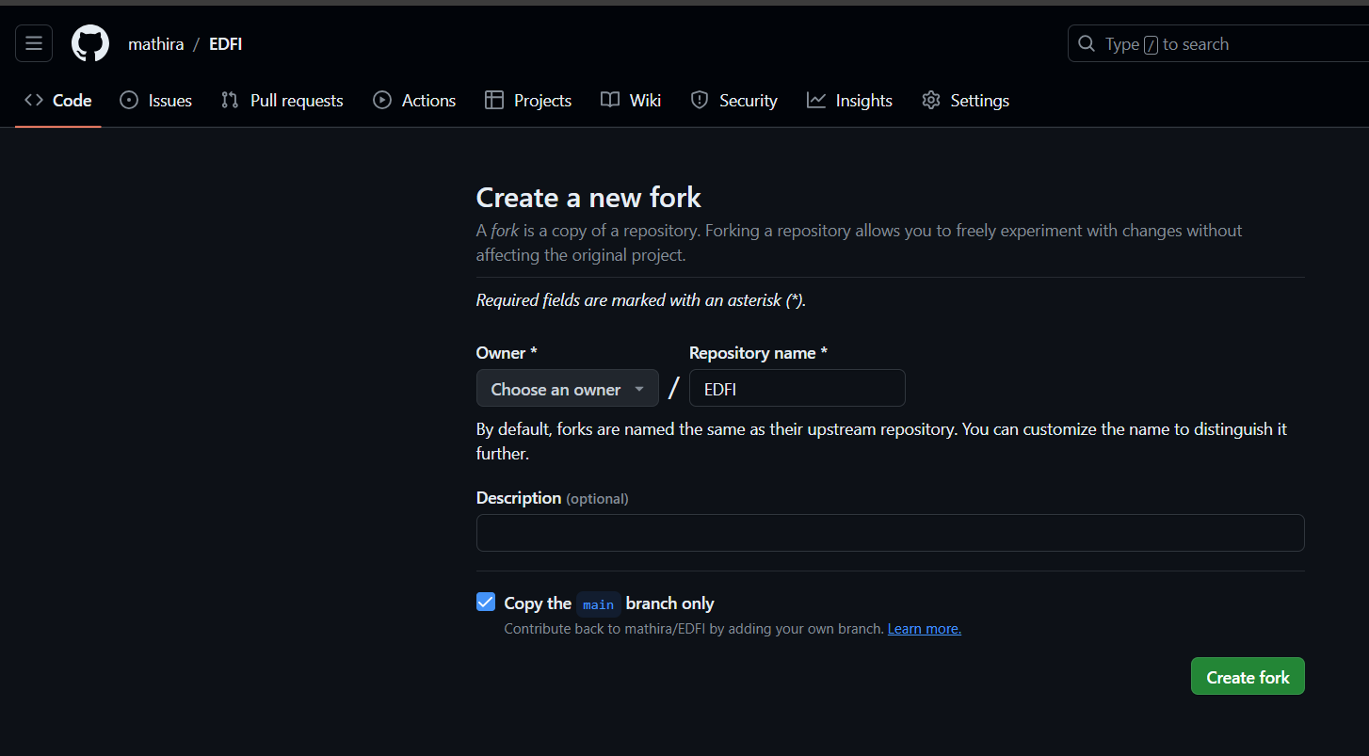Click the Required fields asterisk notice text
This screenshot has height=756, width=1369.
tap(641, 300)
